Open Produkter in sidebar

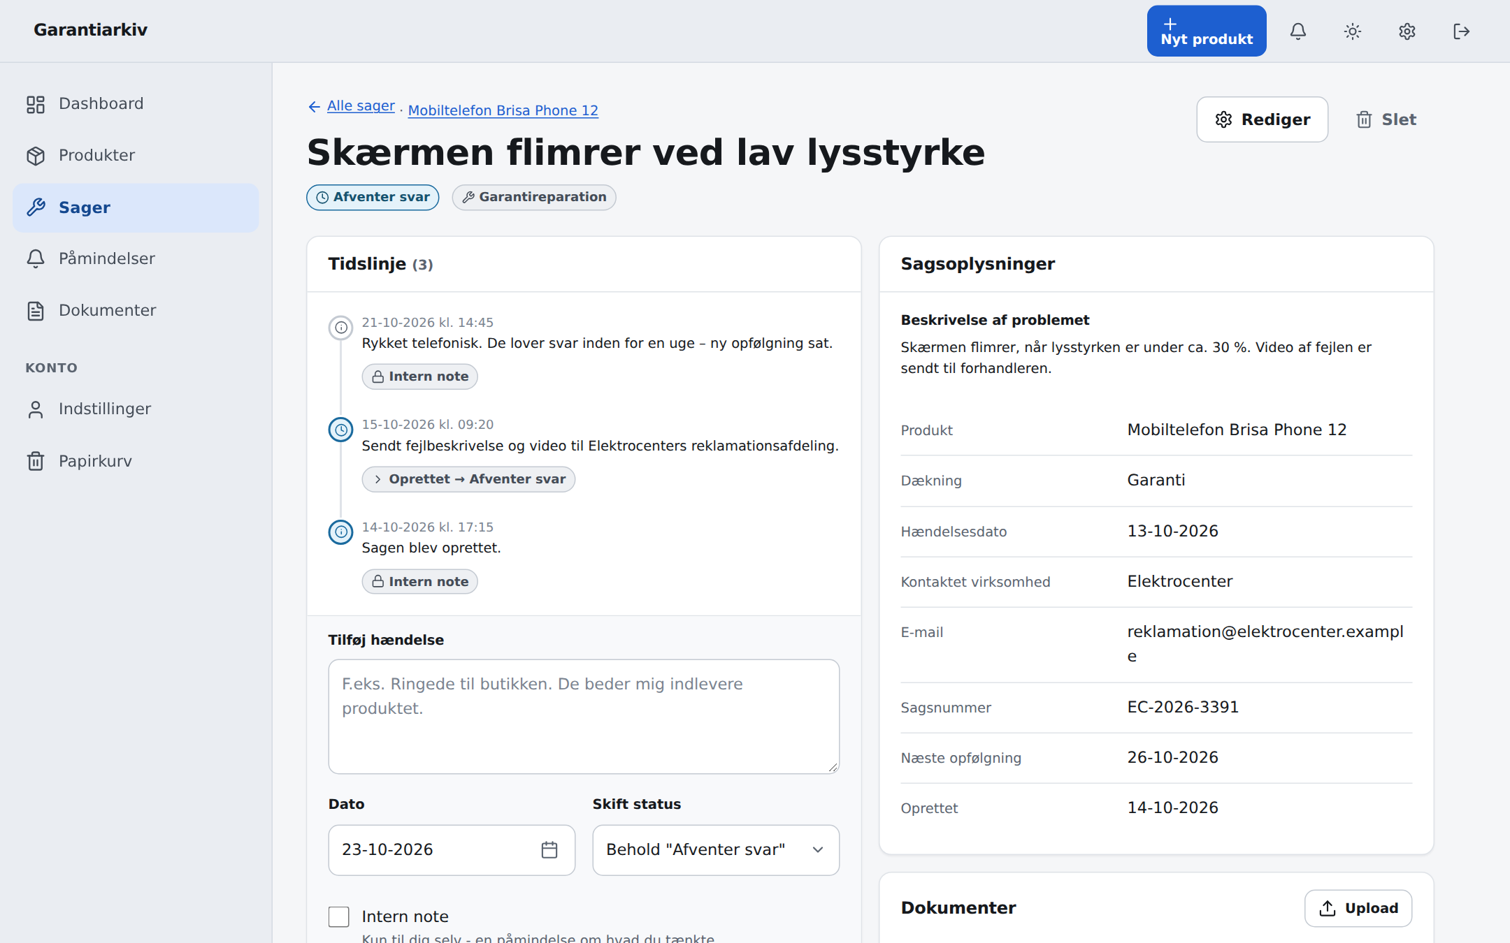pos(136,156)
